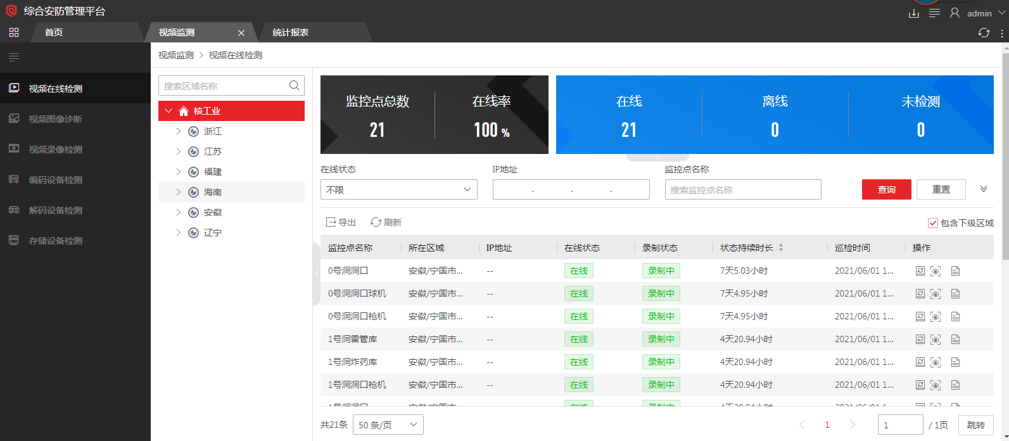The height and width of the screenshot is (441, 1009).
Task: Click re-inspect icon for 0号洞洞口球机 row
Action: click(920, 293)
